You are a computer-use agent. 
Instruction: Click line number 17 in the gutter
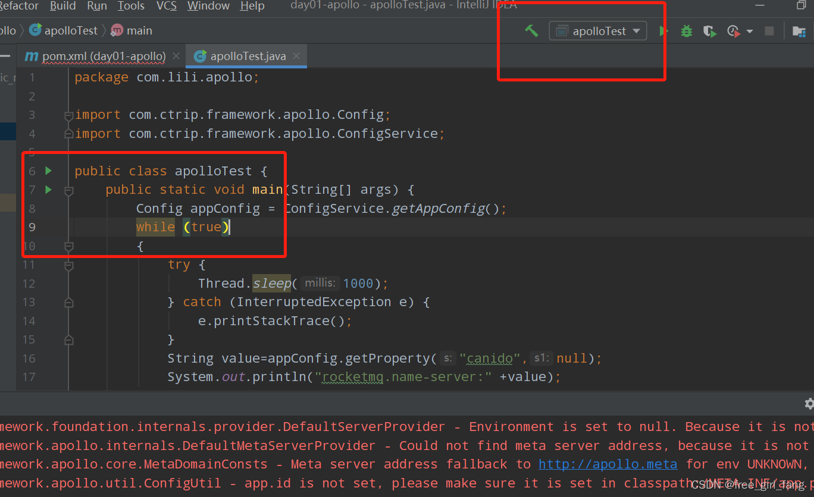click(29, 377)
